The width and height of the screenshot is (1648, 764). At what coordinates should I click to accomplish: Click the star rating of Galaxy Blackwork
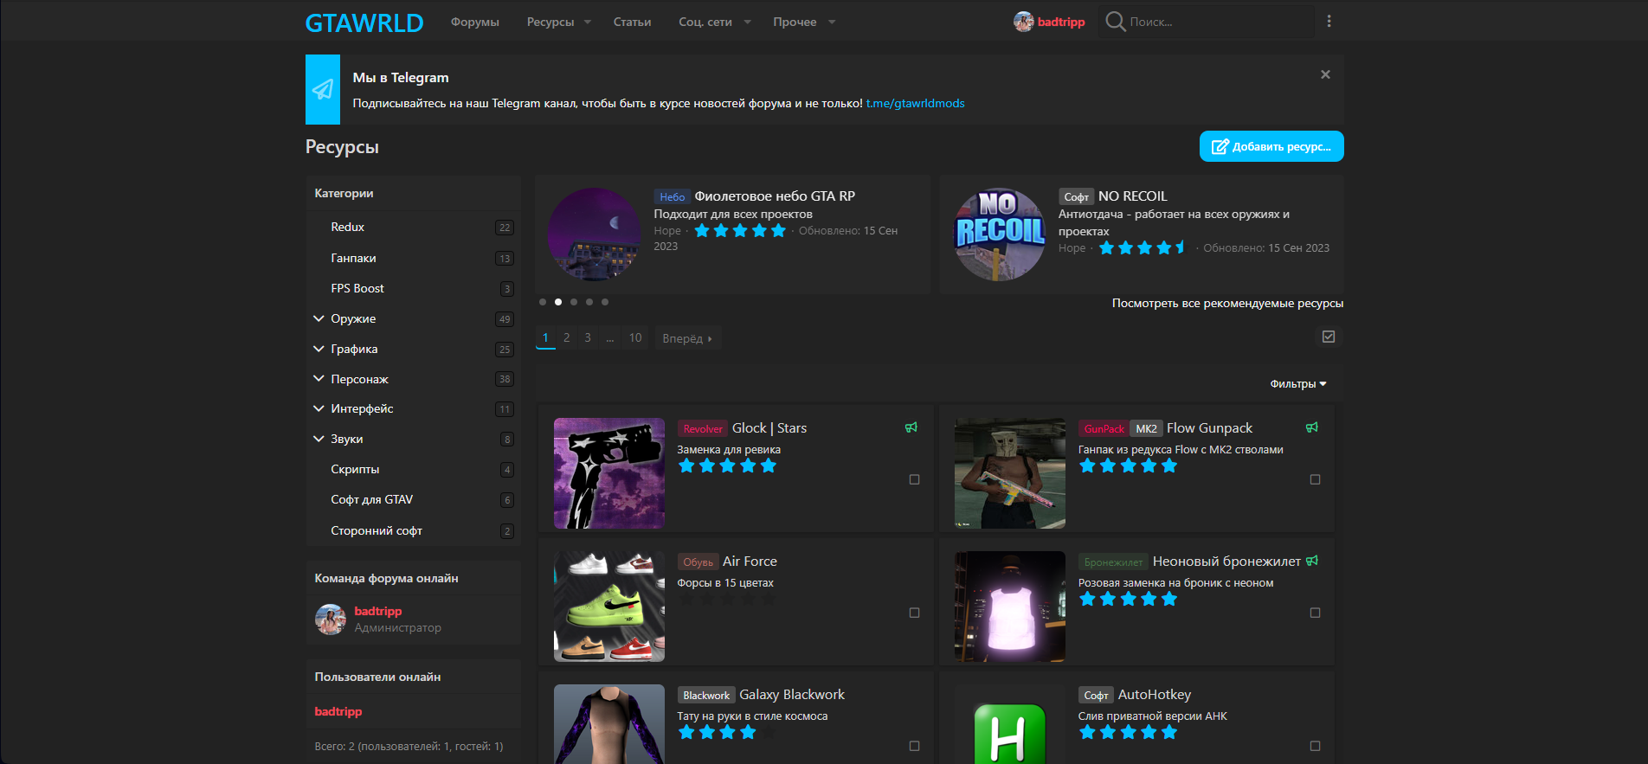(727, 733)
